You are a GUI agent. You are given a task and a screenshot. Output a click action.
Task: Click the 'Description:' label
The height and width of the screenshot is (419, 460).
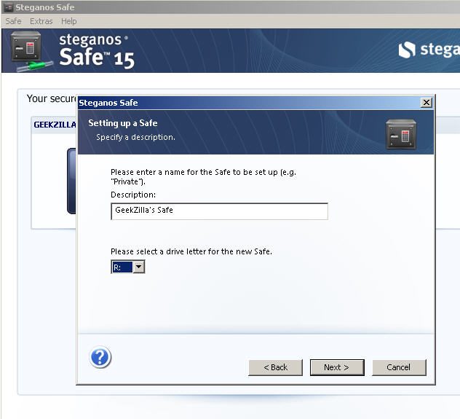click(133, 195)
